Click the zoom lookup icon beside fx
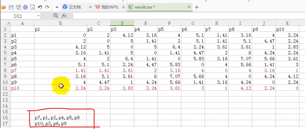 [x=56, y=16]
